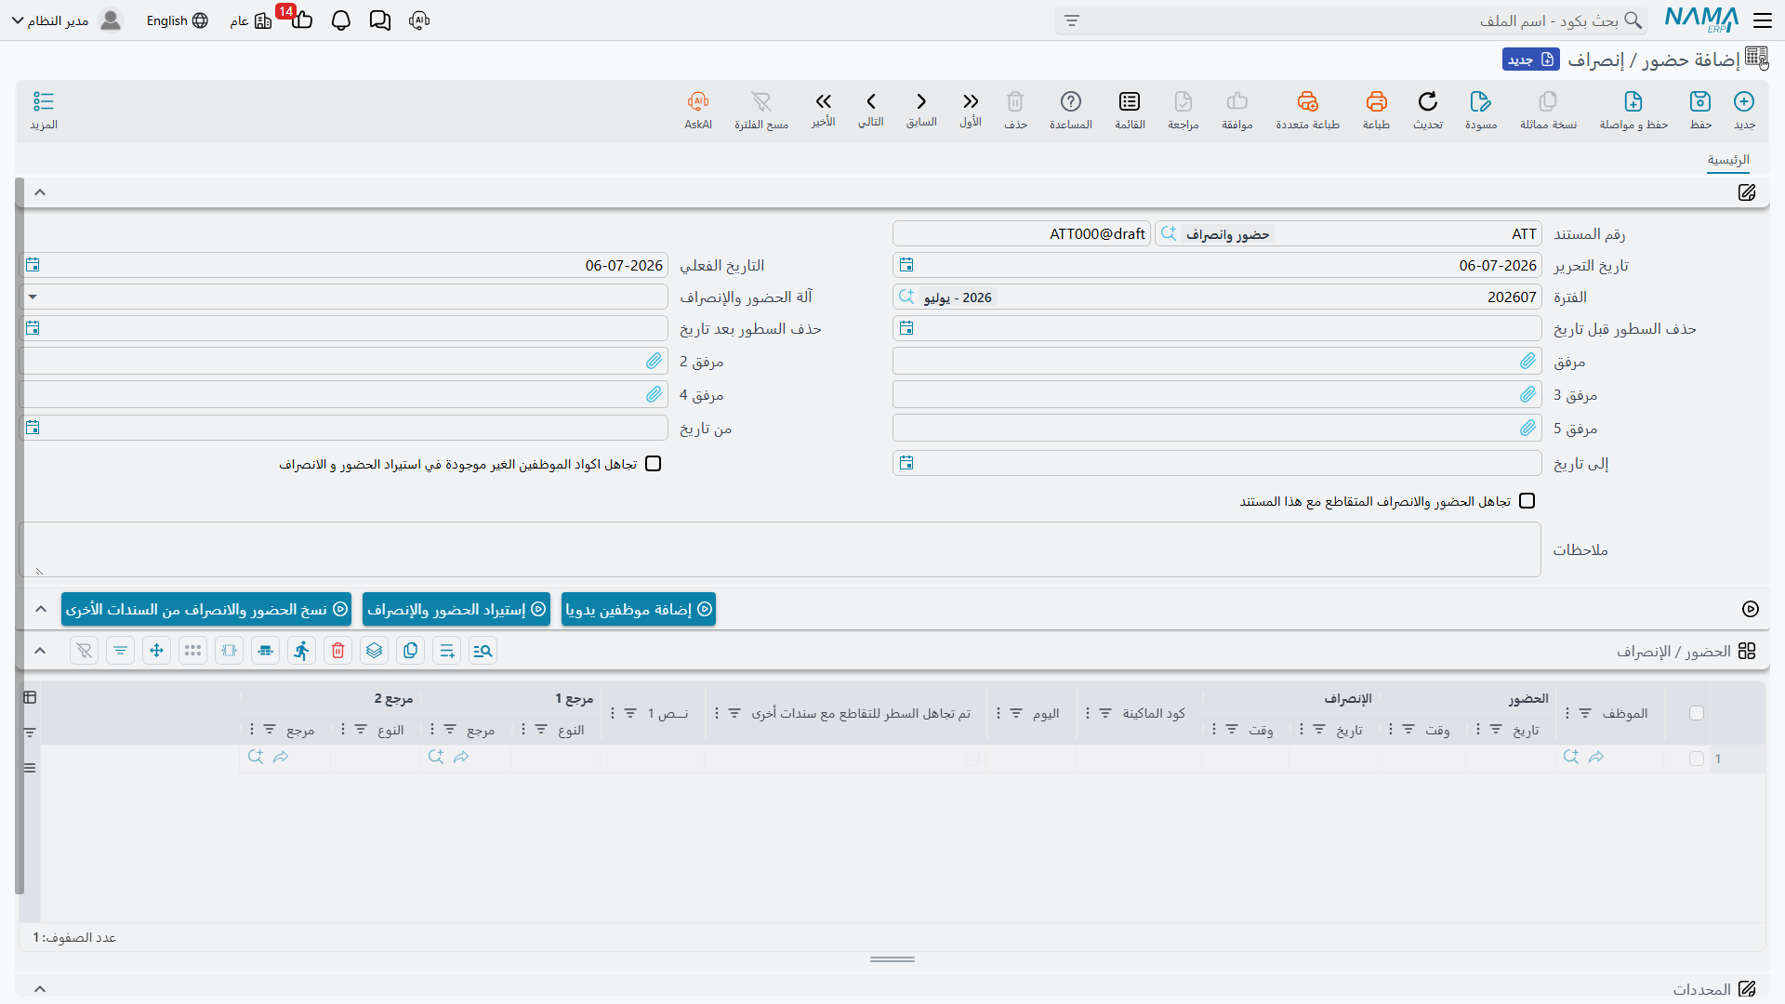The height and width of the screenshot is (1004, 1785).
Task: Open the Help (المساعدة) icon
Action: coord(1071,101)
